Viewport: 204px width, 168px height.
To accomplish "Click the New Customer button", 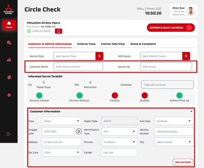I will pos(183,162).
